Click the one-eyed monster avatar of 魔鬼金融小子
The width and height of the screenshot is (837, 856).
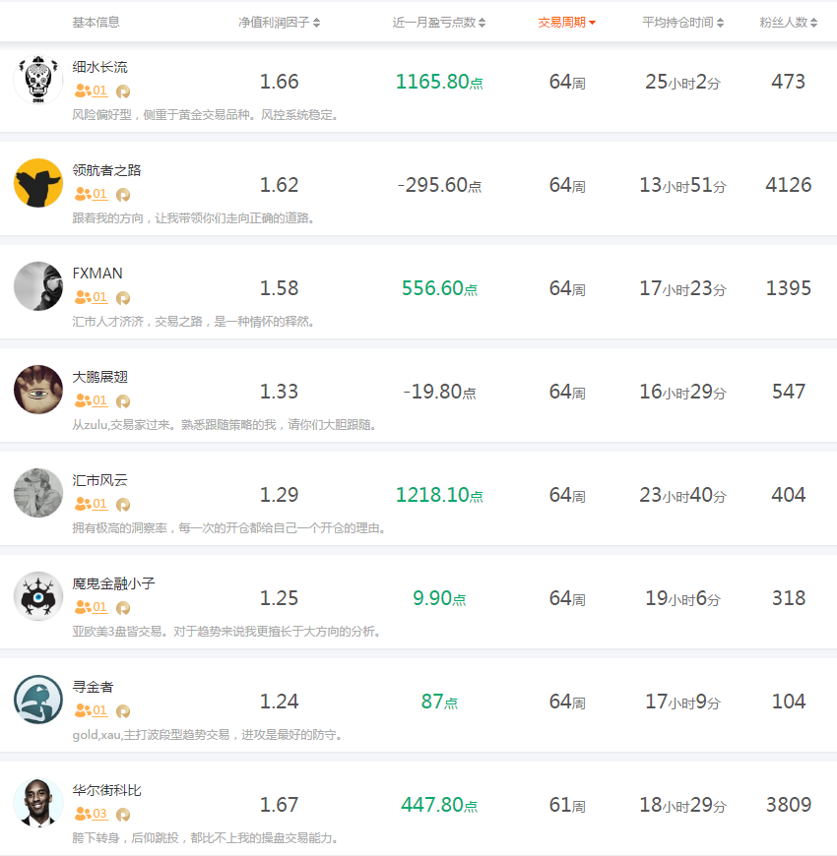pos(38,596)
